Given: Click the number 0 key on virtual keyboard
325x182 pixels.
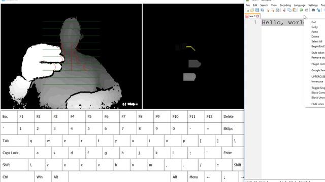Looking at the screenshot, I should click(x=179, y=128).
